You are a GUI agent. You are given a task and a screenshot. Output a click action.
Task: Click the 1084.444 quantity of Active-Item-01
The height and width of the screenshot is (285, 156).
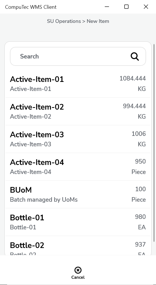(x=133, y=79)
